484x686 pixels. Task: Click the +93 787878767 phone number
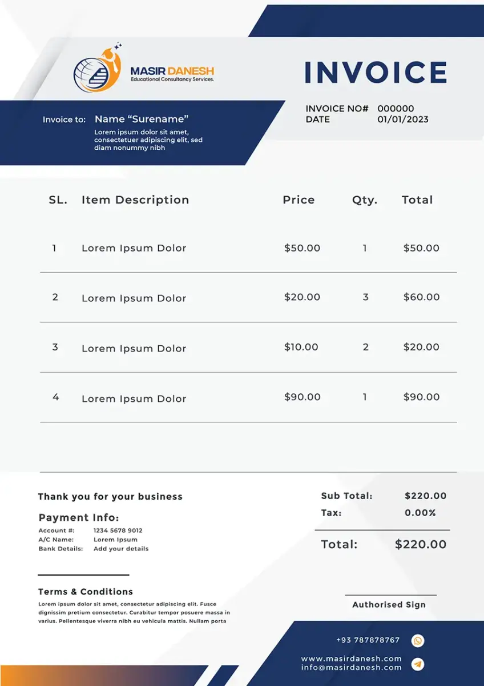[x=368, y=640]
